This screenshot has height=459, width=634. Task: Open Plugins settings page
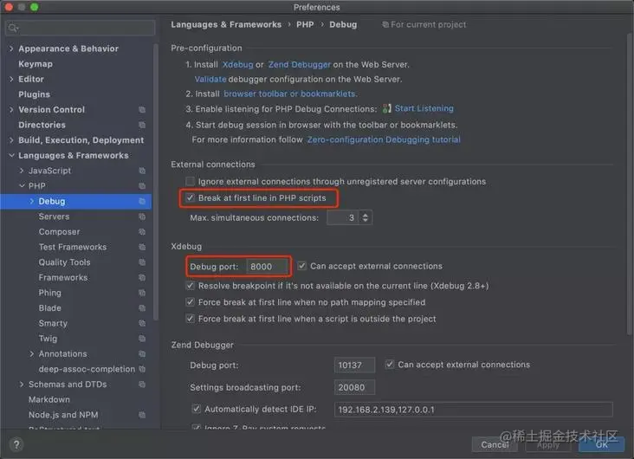click(35, 94)
